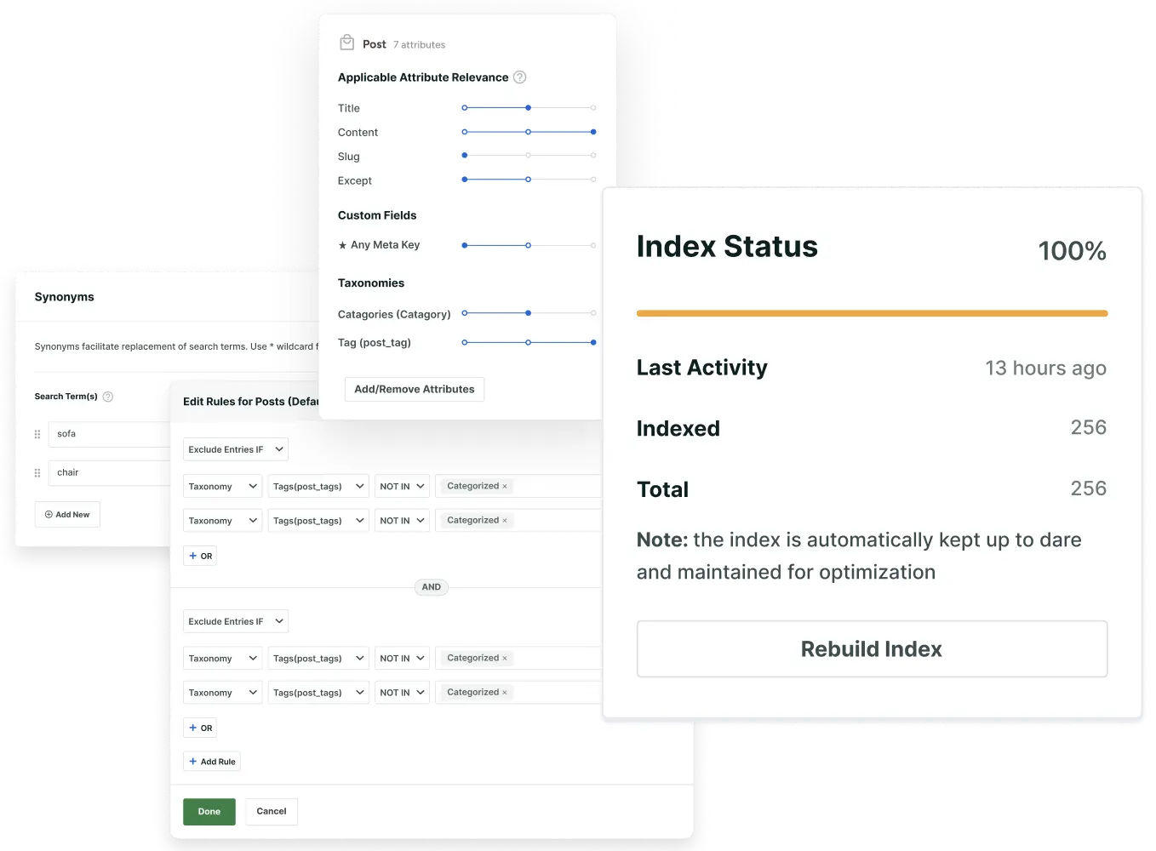The width and height of the screenshot is (1156, 851).
Task: Click the Add/Remove Attributes button
Action: pos(414,389)
